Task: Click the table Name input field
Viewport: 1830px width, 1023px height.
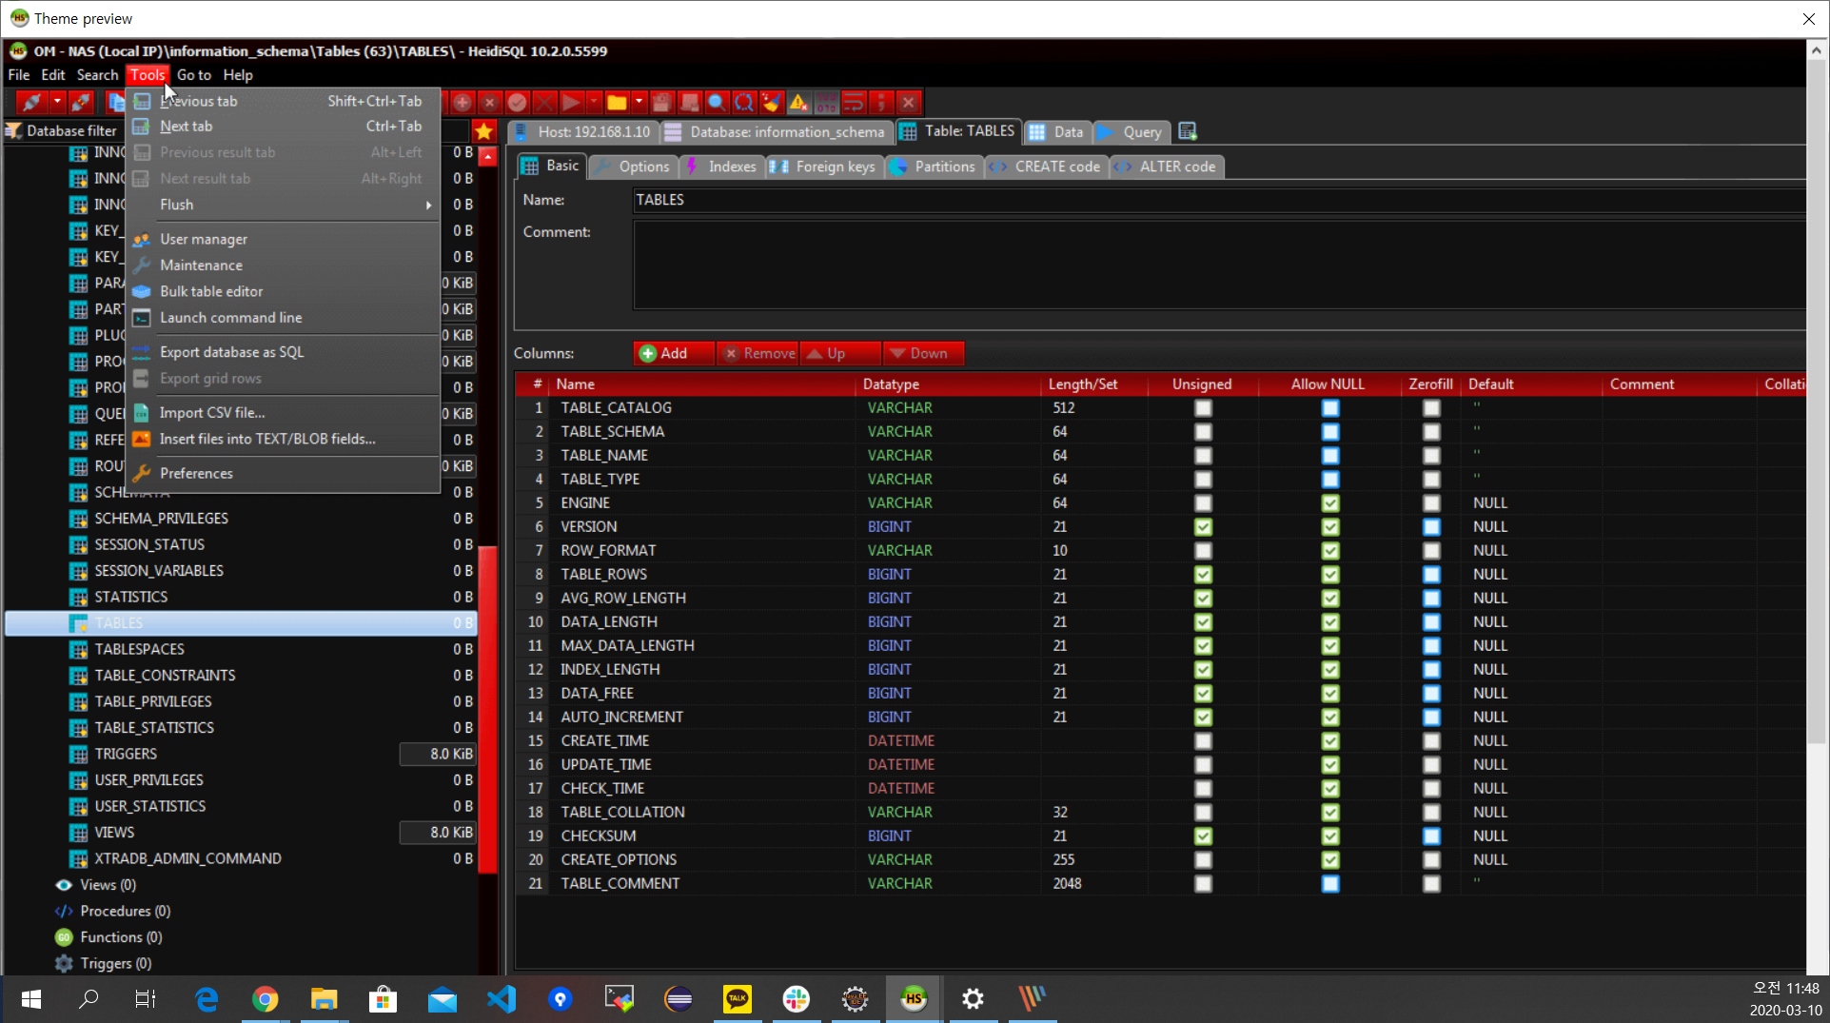Action: click(x=1219, y=200)
